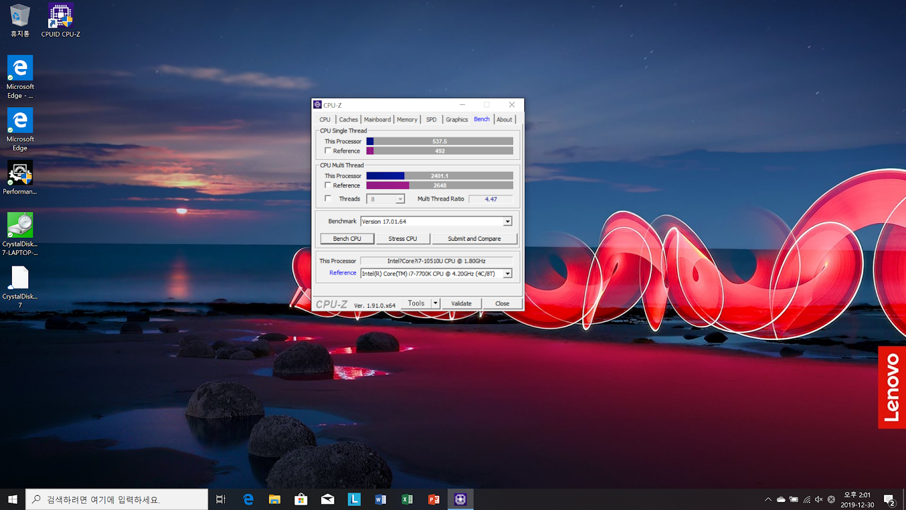Viewport: 906px width, 510px height.
Task: Open the Mail app on the taskbar
Action: point(328,499)
